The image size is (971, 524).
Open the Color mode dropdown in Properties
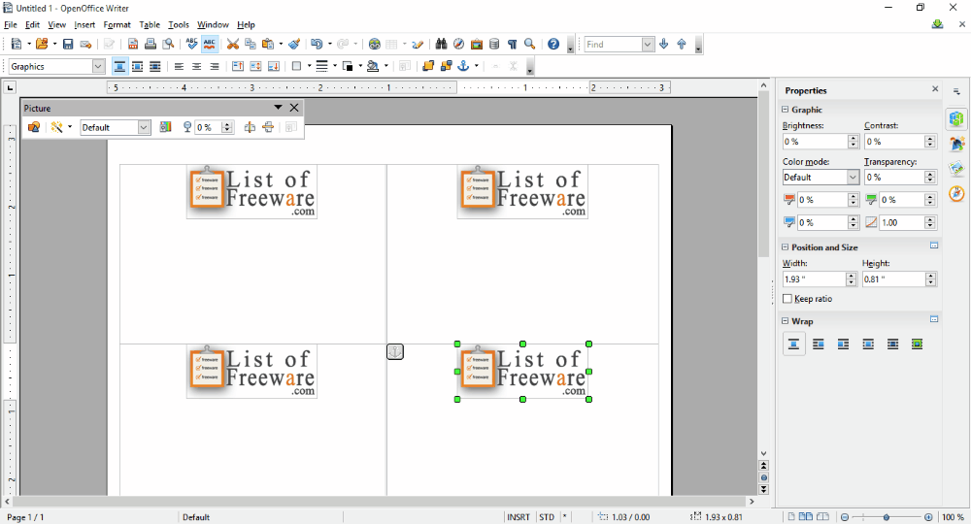coord(853,177)
